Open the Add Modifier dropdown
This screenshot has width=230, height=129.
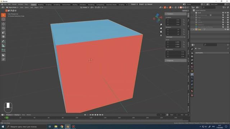point(212,53)
